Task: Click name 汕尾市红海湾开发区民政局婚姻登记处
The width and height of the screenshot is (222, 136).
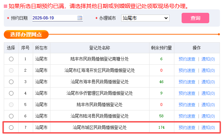Action: click(x=99, y=70)
